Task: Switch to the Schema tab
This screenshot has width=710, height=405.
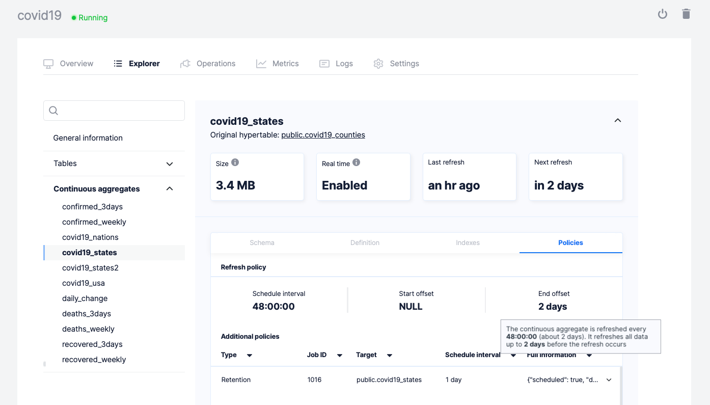Action: pyautogui.click(x=262, y=243)
